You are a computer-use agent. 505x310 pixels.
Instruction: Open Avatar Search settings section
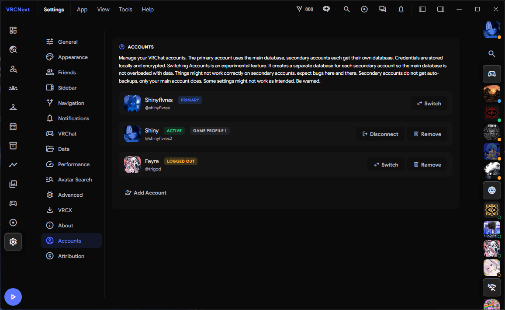tap(72, 180)
